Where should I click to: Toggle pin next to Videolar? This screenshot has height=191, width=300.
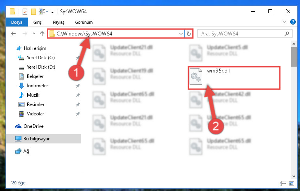[78, 114]
